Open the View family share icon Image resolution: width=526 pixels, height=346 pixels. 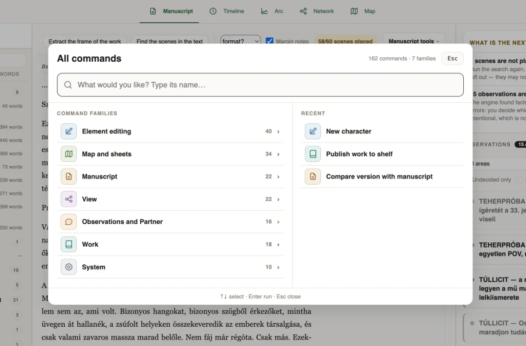(69, 199)
